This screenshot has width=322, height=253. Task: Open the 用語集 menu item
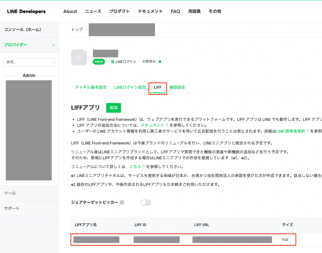(x=194, y=11)
